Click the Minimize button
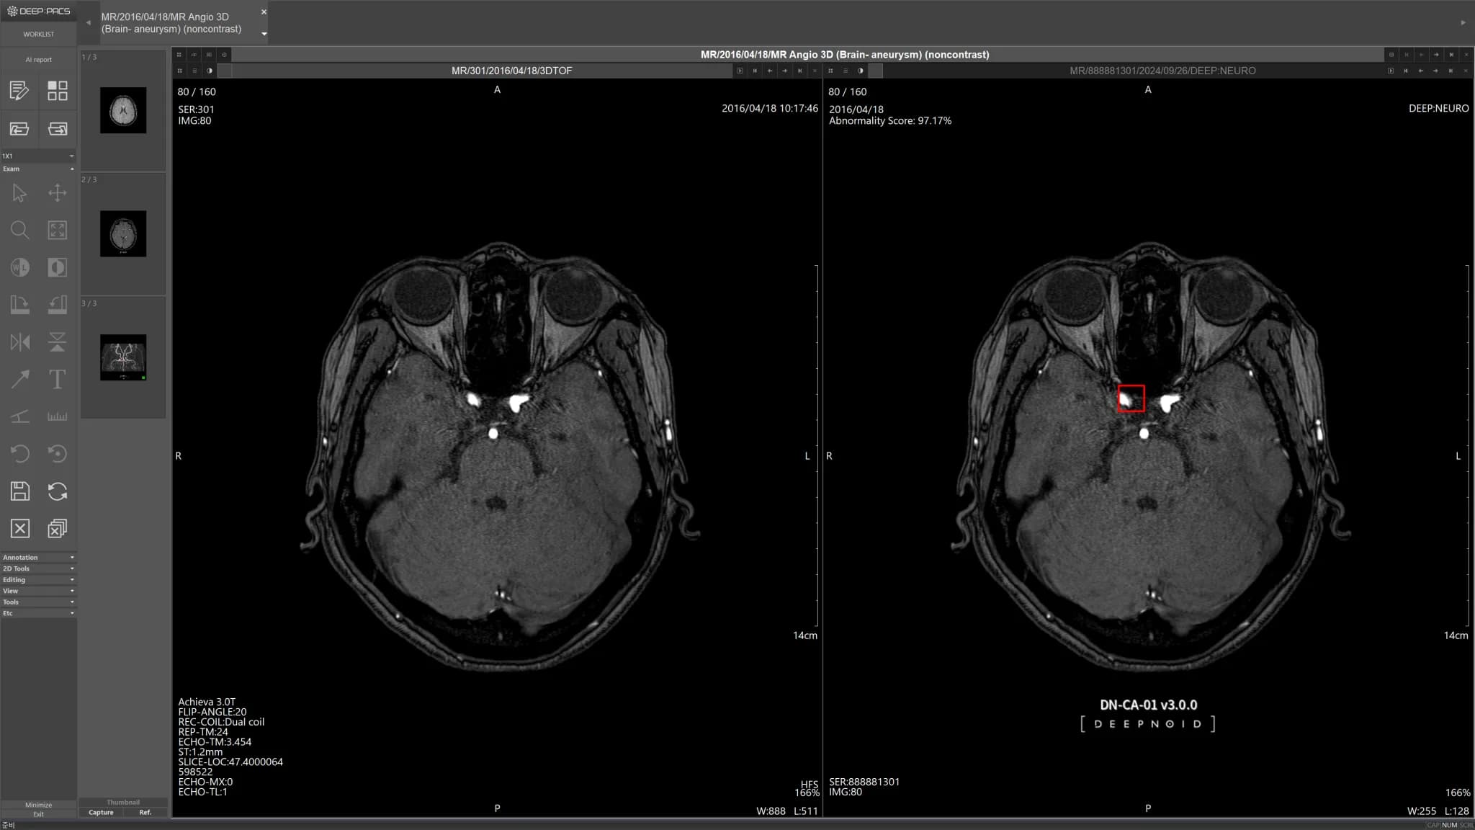The image size is (1475, 830). tap(38, 805)
